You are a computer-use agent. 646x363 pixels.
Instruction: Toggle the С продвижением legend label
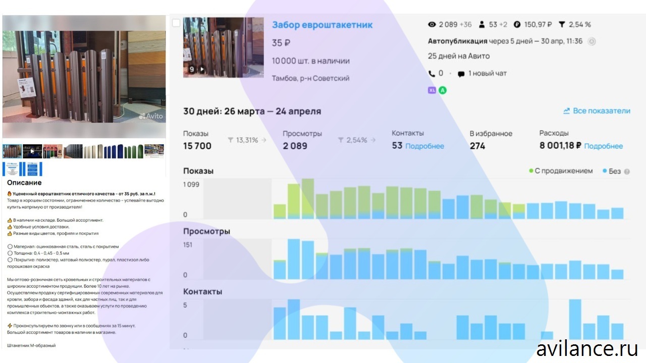[564, 171]
